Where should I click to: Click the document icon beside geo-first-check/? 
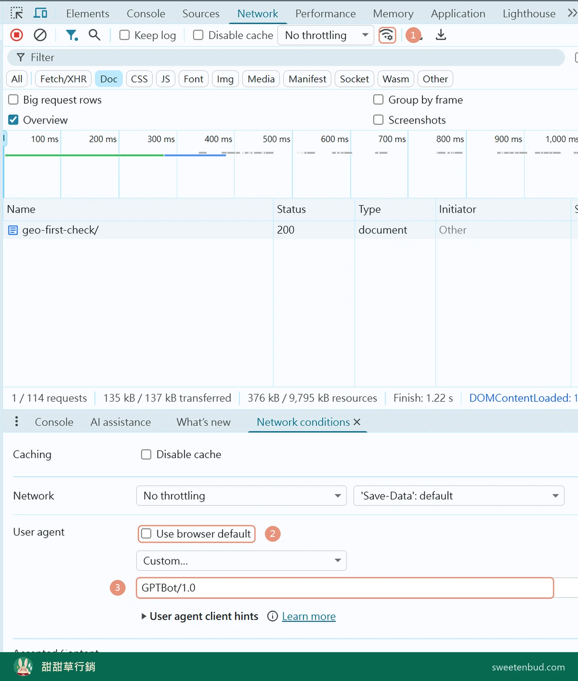point(13,230)
